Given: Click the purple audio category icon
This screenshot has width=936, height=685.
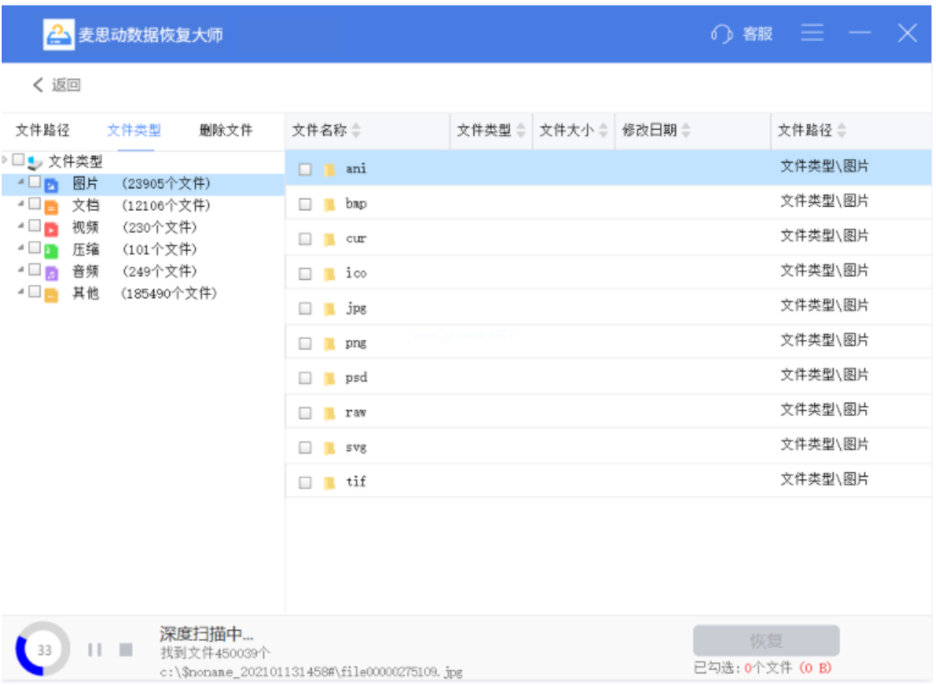Looking at the screenshot, I should pyautogui.click(x=52, y=272).
